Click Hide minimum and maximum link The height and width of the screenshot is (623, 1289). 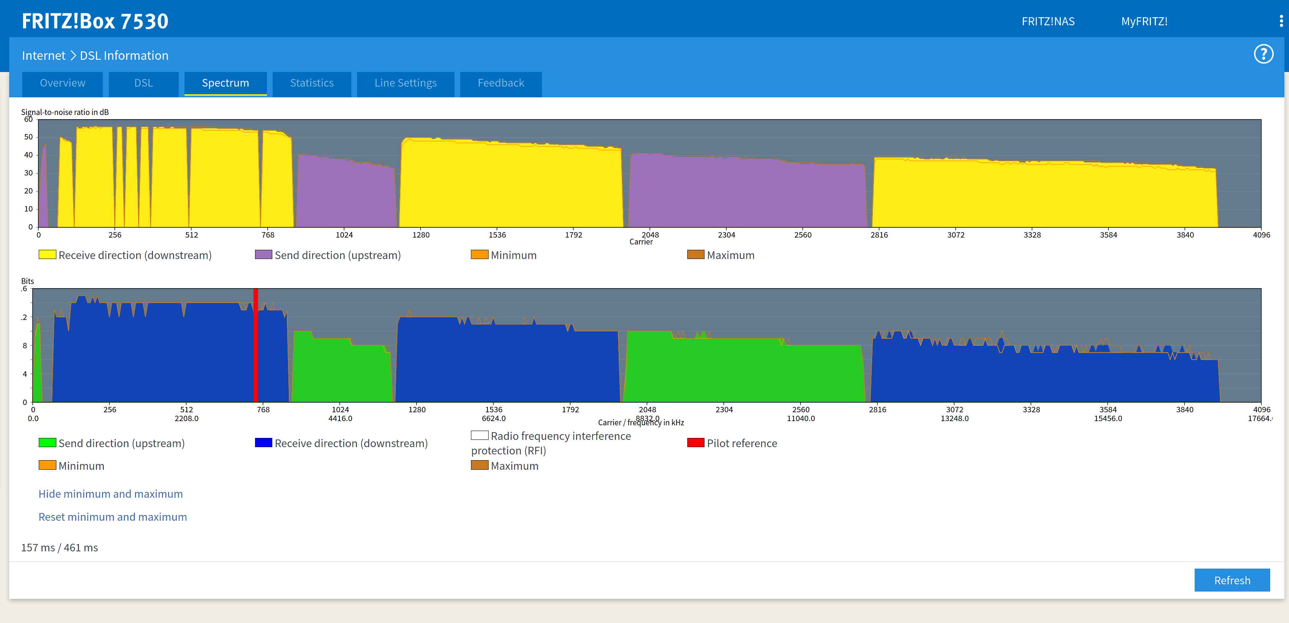point(110,494)
